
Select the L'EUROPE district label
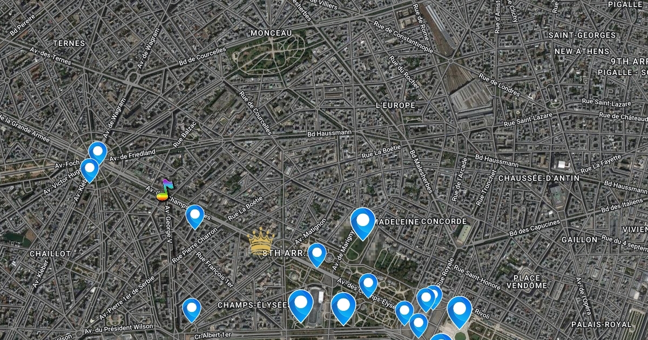tap(396, 105)
